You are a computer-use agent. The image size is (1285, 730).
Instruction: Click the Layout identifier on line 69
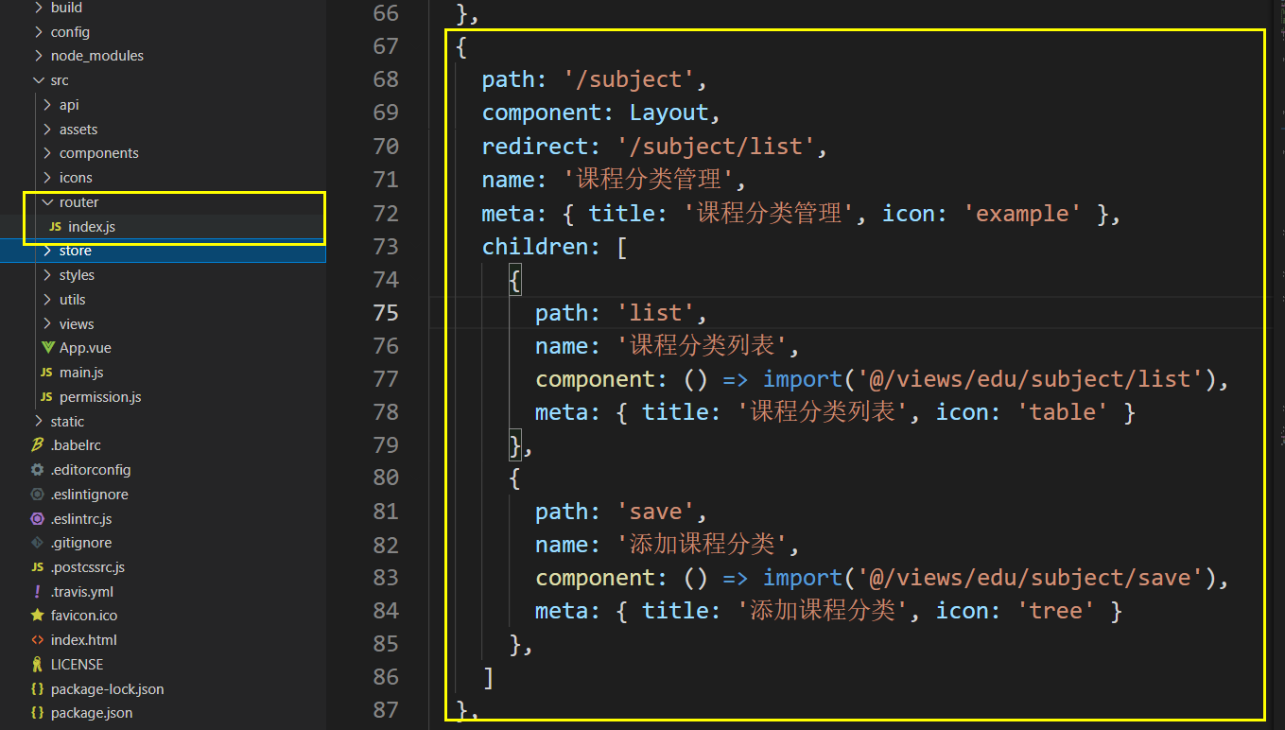click(669, 113)
